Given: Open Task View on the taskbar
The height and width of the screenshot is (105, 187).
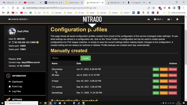Looking at the screenshot, I should 41,103.
